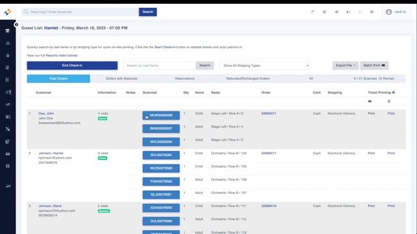Screen dimensions: 417x234
Task: Collapse the sidebar with the round arrow toggle
Action: (x=16, y=25)
